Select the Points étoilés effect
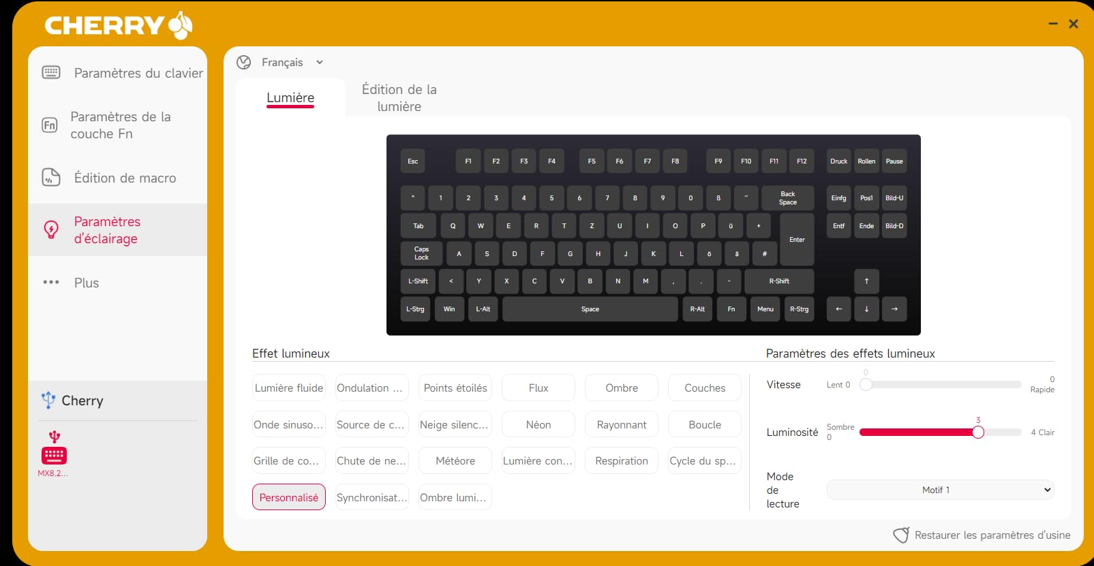The width and height of the screenshot is (1094, 566). [x=455, y=388]
